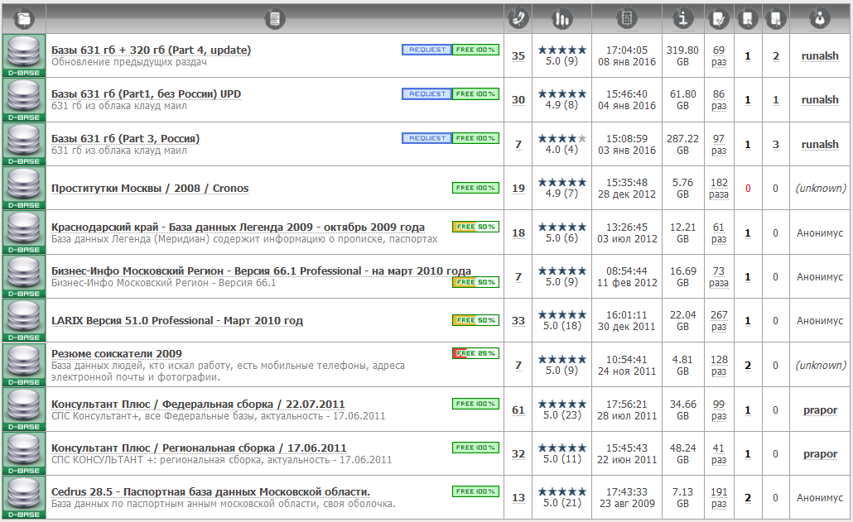Open Краснодарский край База данных Легенда 2009 torrent
The image size is (853, 522).
238,227
